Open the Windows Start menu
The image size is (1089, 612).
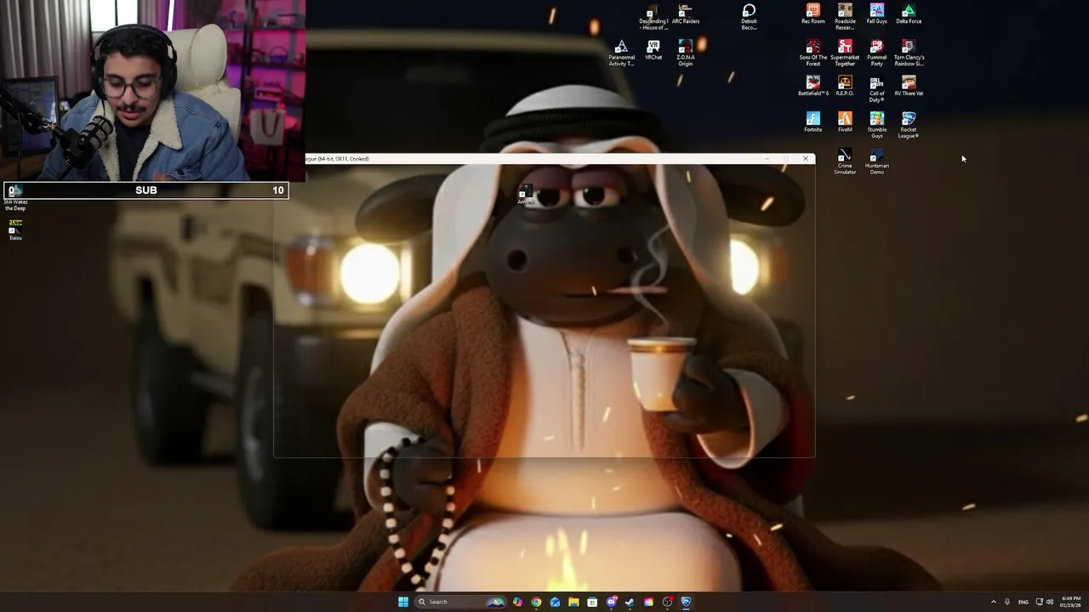pyautogui.click(x=403, y=602)
